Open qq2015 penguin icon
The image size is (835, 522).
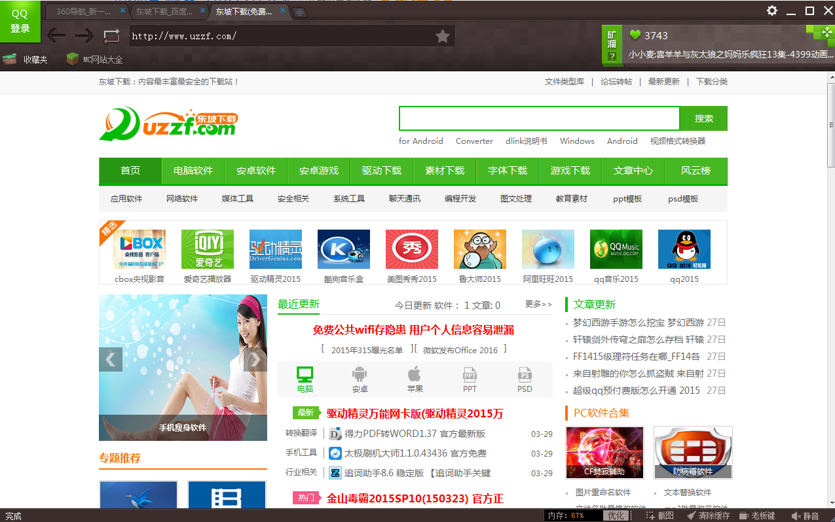pyautogui.click(x=684, y=249)
